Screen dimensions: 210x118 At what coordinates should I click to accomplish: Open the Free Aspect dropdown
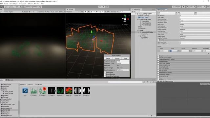[14, 12]
